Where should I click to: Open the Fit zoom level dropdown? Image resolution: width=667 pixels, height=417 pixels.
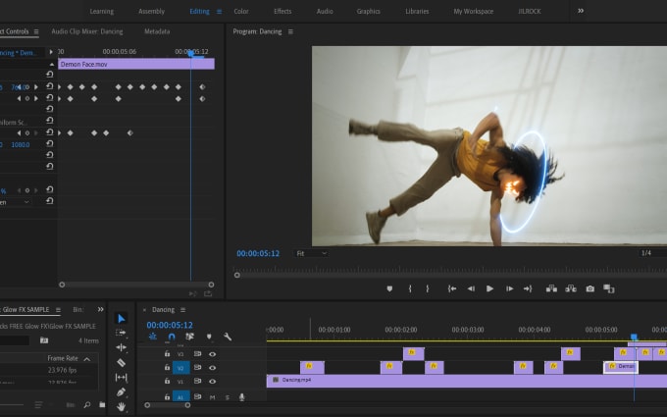click(x=311, y=253)
